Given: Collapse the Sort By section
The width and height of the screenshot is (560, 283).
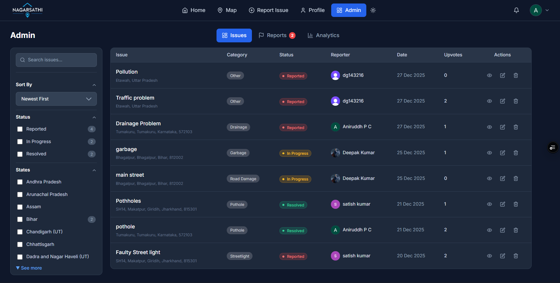Looking at the screenshot, I should click(94, 85).
